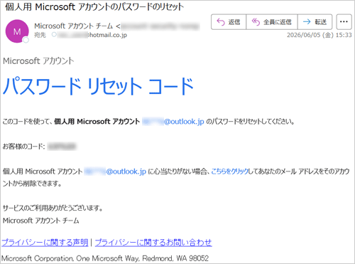Click the blue forward arrow icon
Screen dimensions: 355x264
click(x=307, y=22)
